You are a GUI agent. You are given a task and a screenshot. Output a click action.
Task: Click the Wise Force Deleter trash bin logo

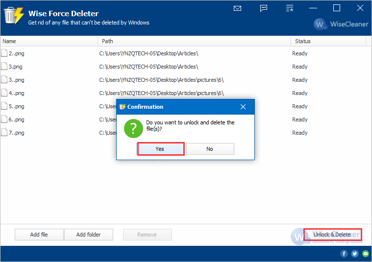[x=14, y=16]
